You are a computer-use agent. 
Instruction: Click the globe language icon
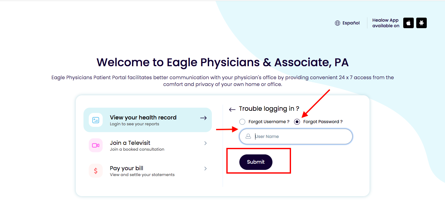pos(337,23)
